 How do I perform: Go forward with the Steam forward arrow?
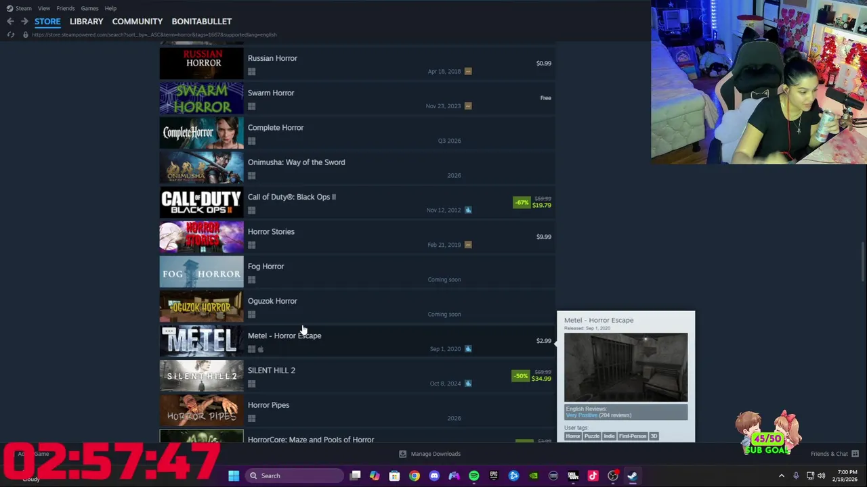tap(24, 22)
